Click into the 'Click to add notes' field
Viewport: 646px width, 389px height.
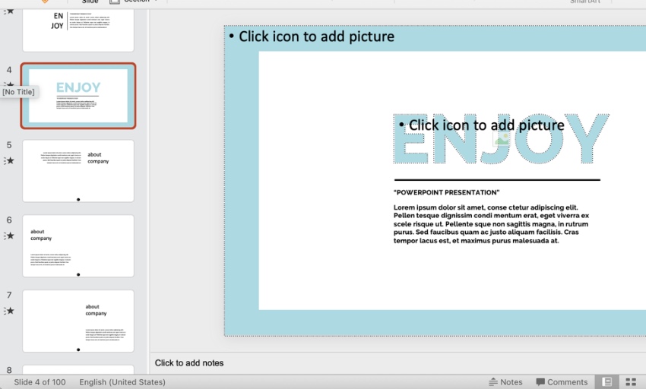click(x=397, y=363)
